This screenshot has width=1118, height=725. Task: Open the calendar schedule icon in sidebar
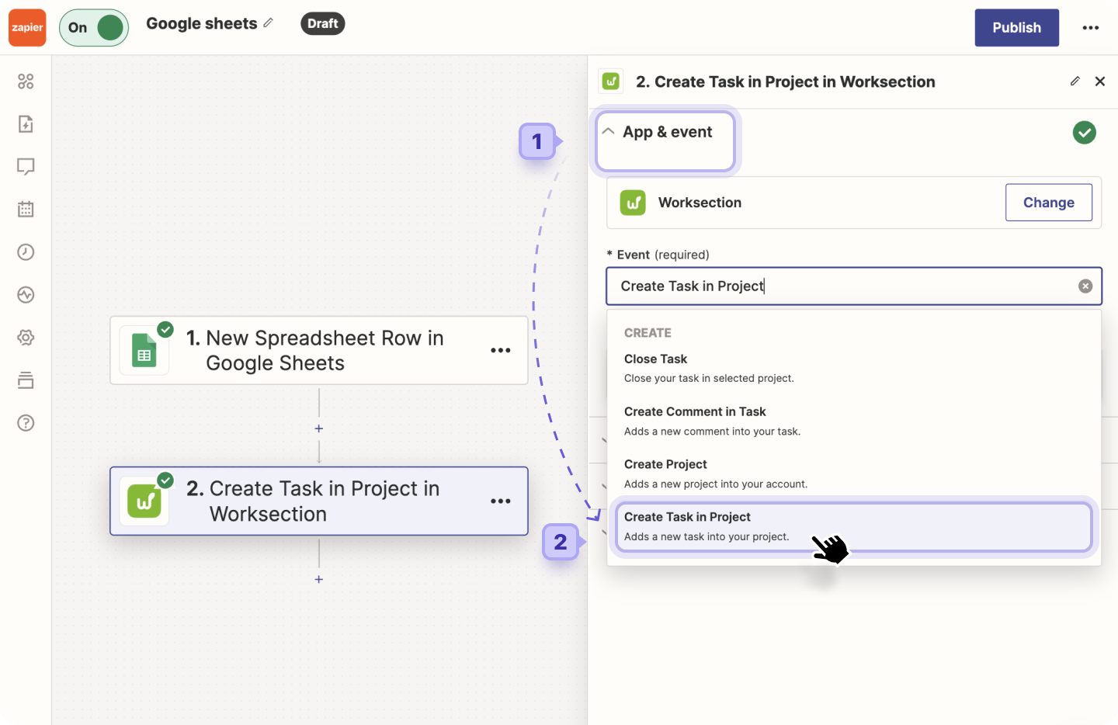point(26,209)
